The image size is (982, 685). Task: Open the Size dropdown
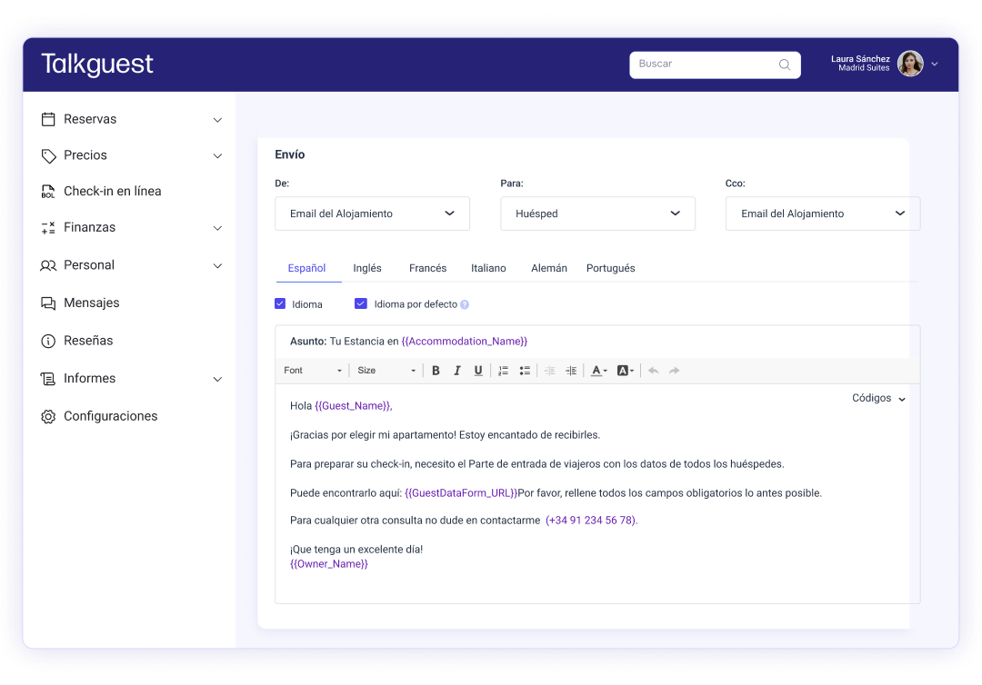point(386,371)
